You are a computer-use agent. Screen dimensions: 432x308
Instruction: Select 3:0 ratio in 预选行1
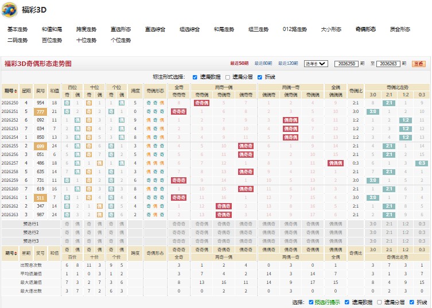point(373,224)
